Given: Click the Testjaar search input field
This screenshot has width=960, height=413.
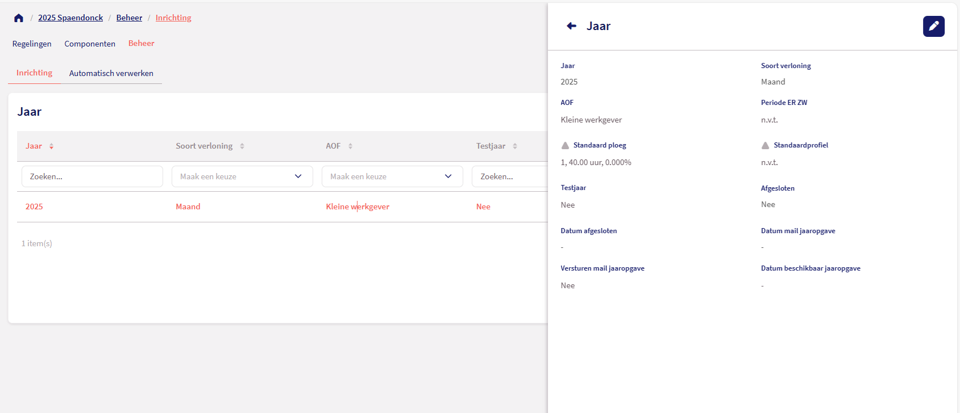Looking at the screenshot, I should tap(509, 176).
